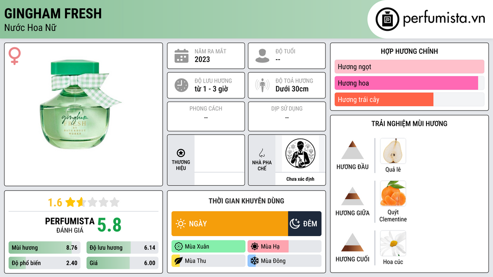
Task: Click the star badge icon above Thương hiệu
Action: (x=181, y=153)
